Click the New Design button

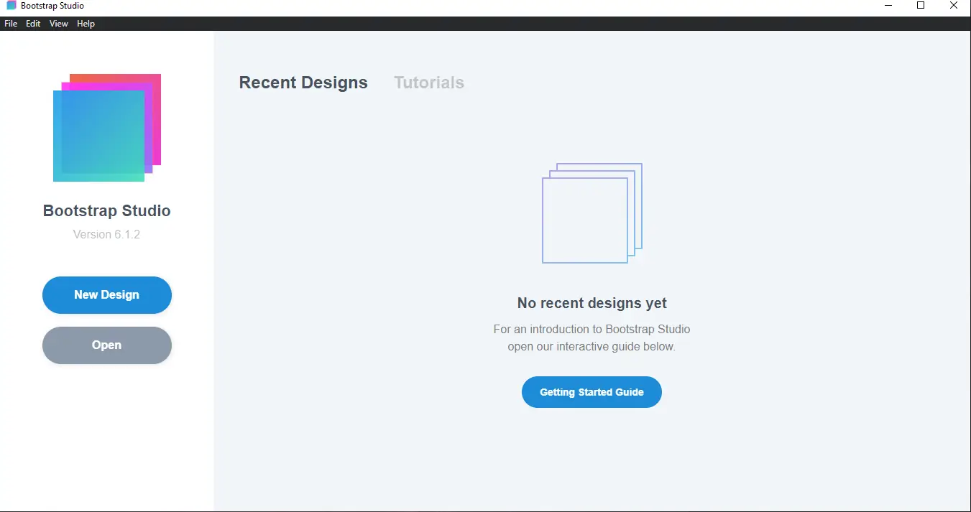pos(107,295)
